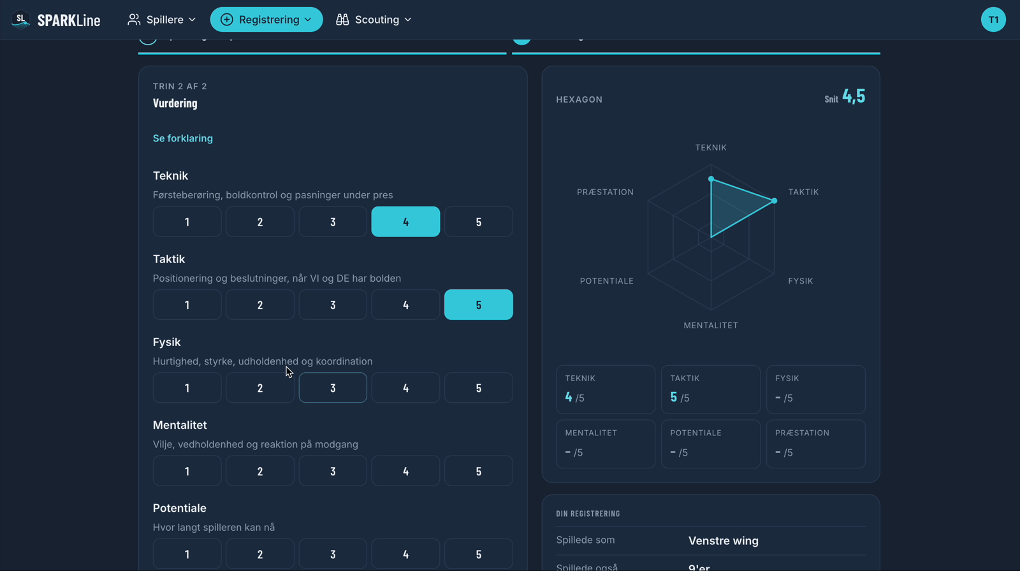Click the Præstation score card
This screenshot has width=1020, height=571.
pos(816,444)
